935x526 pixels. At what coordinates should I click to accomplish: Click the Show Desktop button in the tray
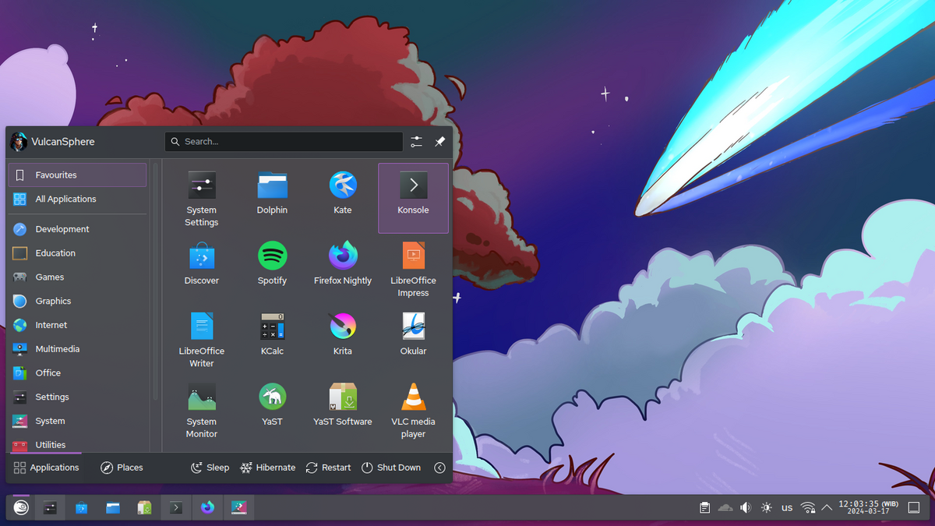coord(915,508)
